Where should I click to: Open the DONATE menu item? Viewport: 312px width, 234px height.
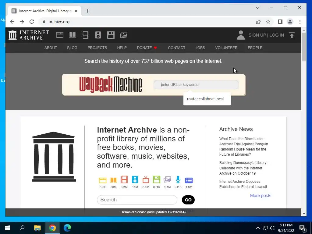147,48
